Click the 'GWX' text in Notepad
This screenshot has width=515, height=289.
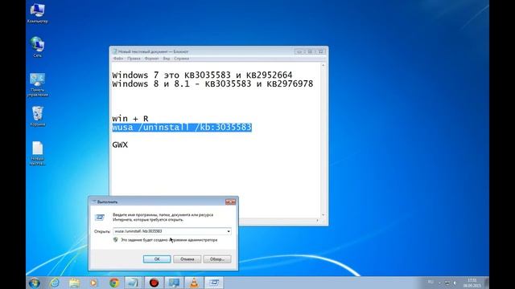(x=120, y=144)
